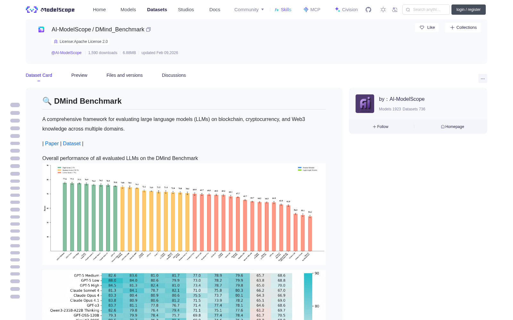Open the Docs section
513x320 pixels.
215,10
